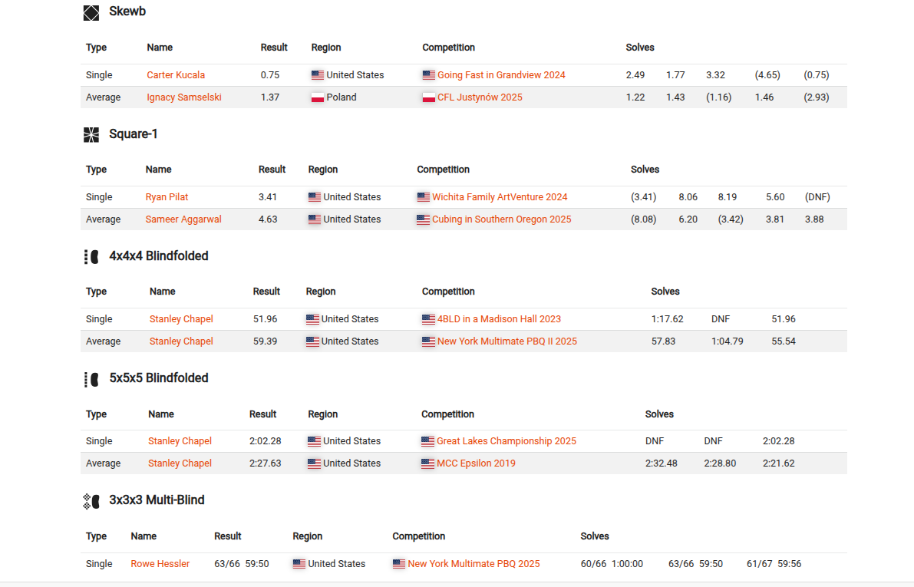The width and height of the screenshot is (914, 587).
Task: Open Great Lakes Championship 2025 competition
Action: click(506, 440)
